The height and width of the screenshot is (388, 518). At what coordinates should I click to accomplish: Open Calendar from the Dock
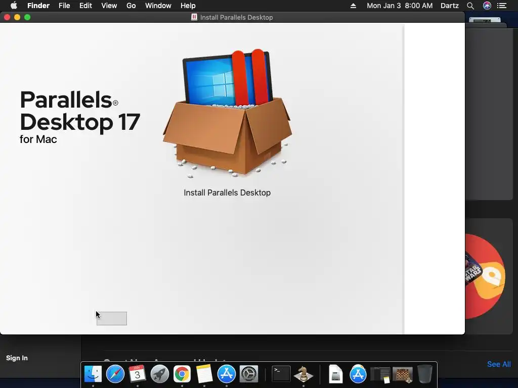pos(137,374)
